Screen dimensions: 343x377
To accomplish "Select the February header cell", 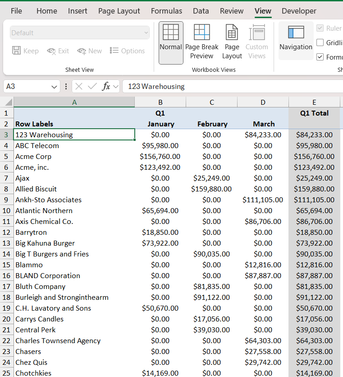I will pos(212,124).
